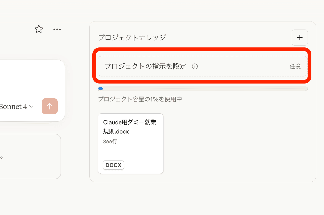Image resolution: width=324 pixels, height=215 pixels.
Task: Click the プロジェクトナレッジ heading
Action: [132, 38]
